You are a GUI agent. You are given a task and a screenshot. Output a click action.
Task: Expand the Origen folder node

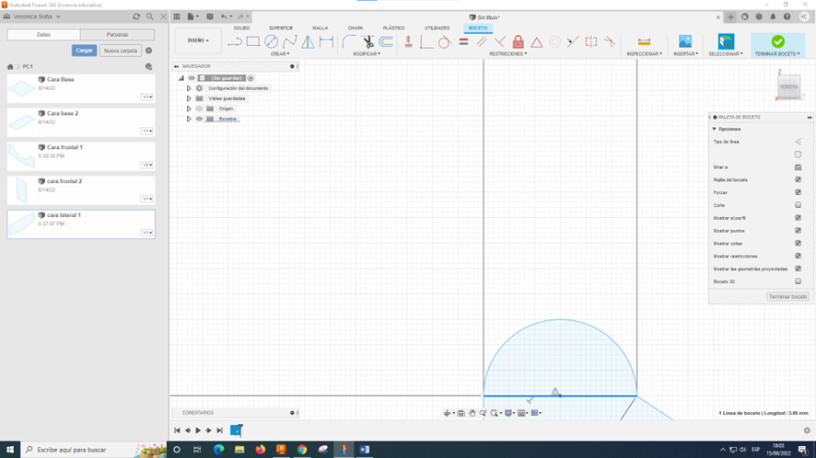[189, 109]
